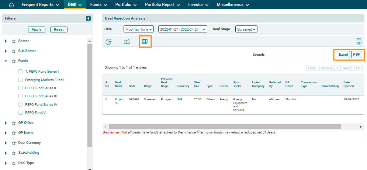Export the table to Excel
Image resolution: width=367 pixels, height=170 pixels.
click(343, 55)
